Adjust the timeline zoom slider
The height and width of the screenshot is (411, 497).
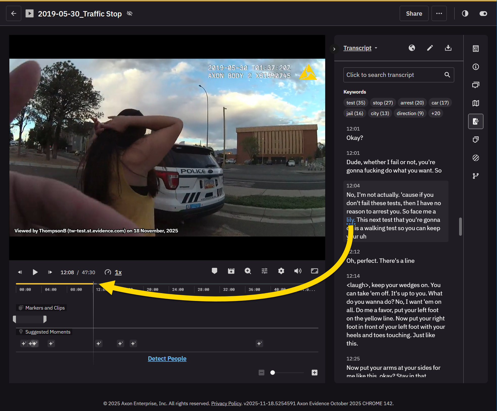(x=273, y=373)
